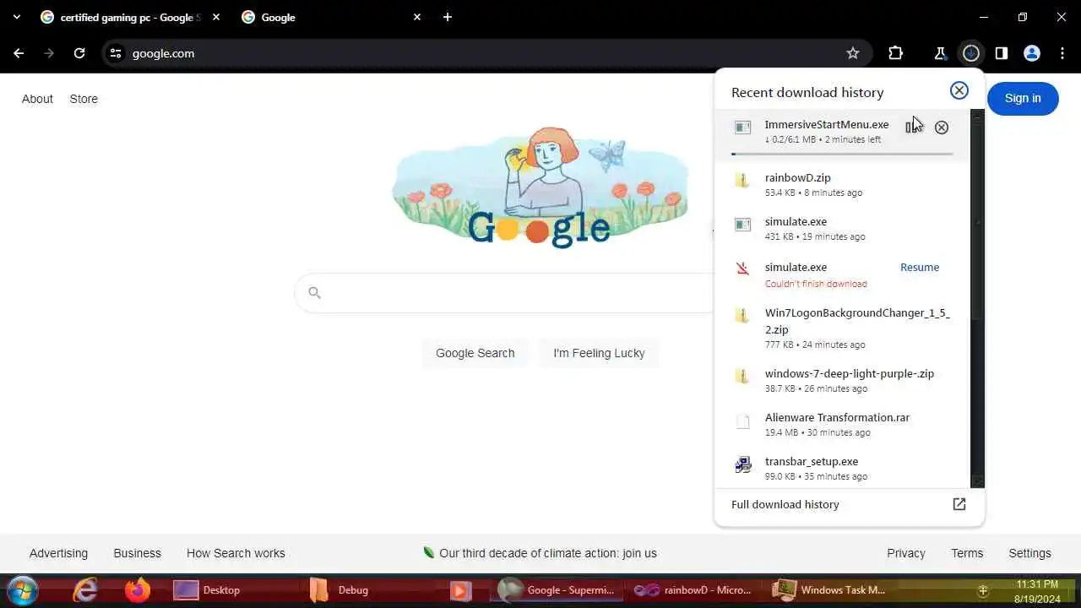Viewport: 1081px width, 608px height.
Task: View site information icon in address bar
Action: pos(116,53)
